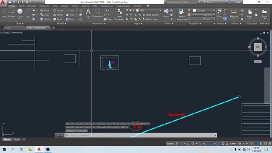Click Match Properties
Screen dimensions: 272x153
tap(181, 14)
